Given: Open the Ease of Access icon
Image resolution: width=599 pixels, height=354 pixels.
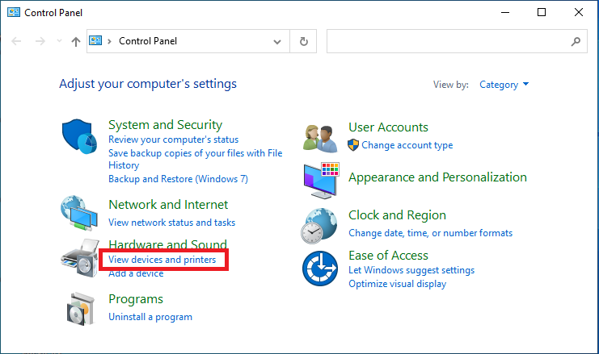Looking at the screenshot, I should tap(320, 268).
